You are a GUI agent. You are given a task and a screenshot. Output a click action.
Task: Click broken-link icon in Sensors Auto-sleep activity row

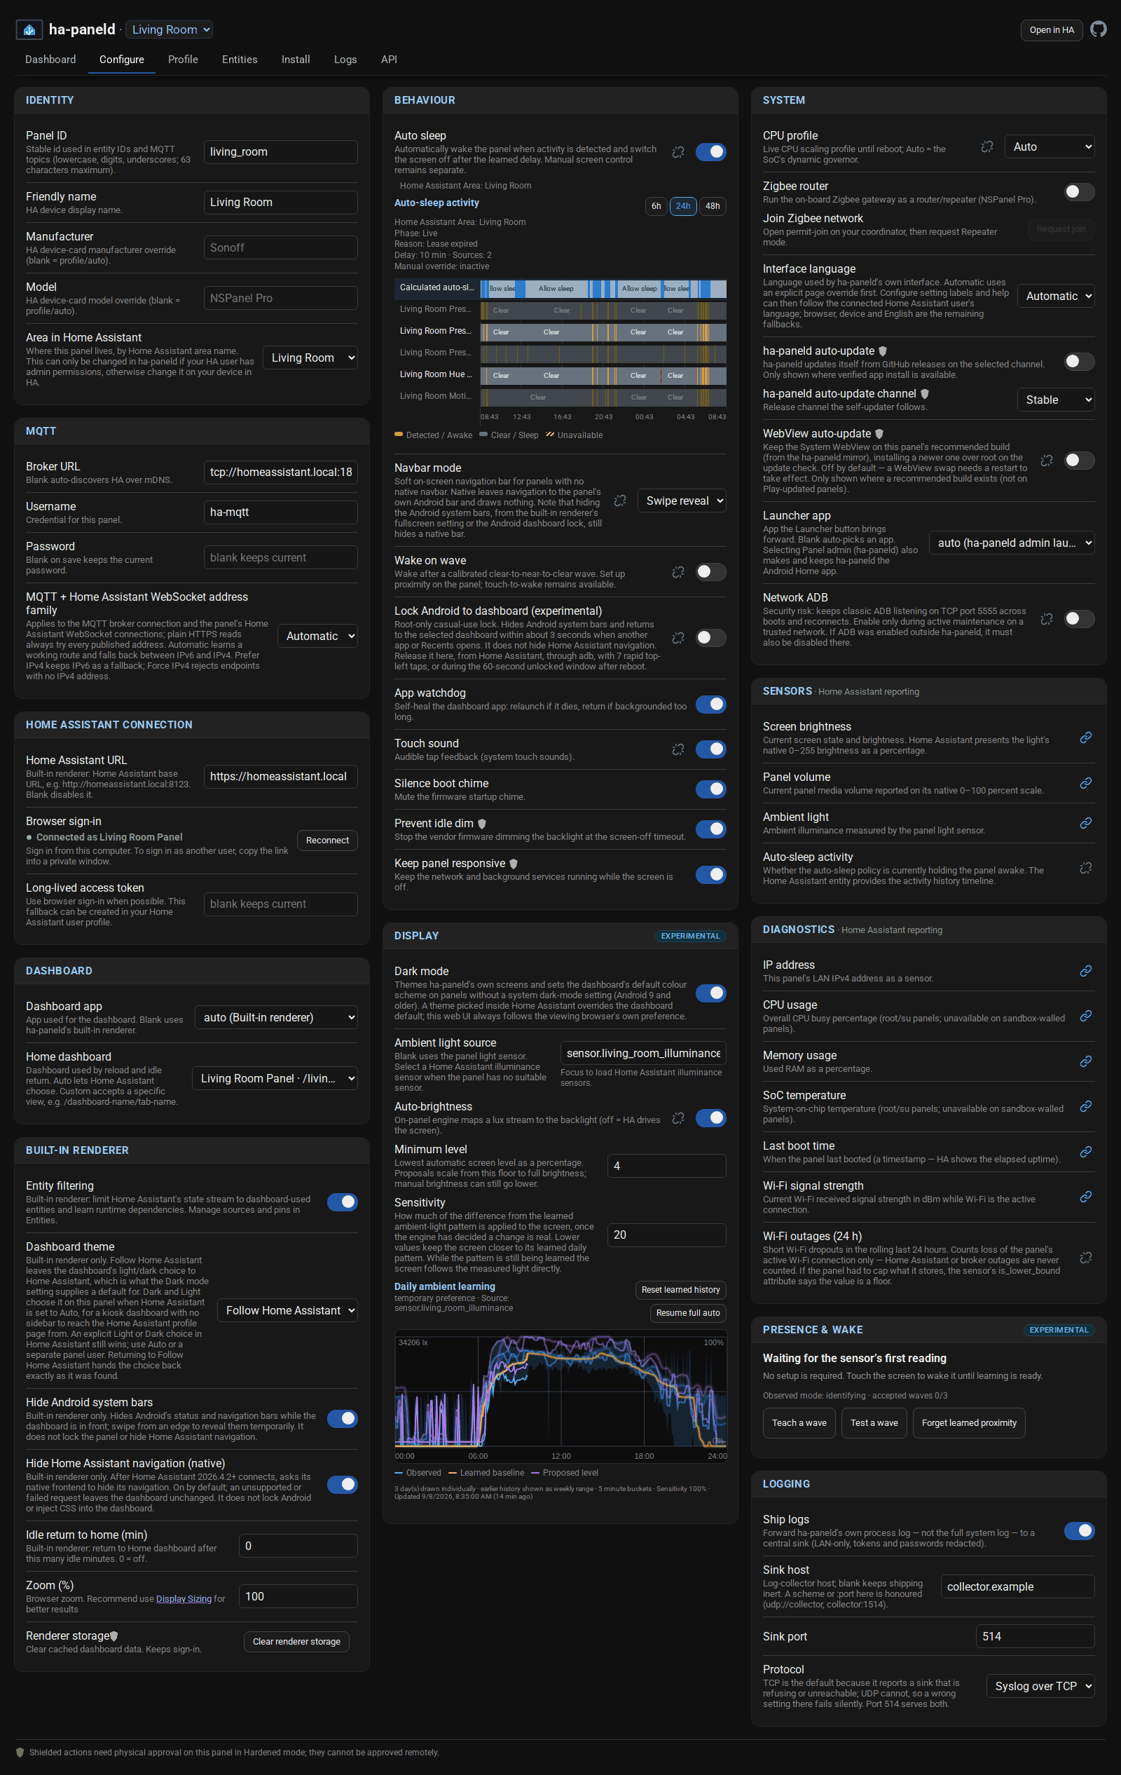pyautogui.click(x=1085, y=869)
